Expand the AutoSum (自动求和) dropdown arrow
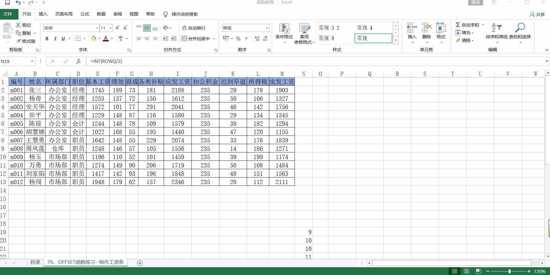The height and width of the screenshot is (275, 550). [x=483, y=25]
